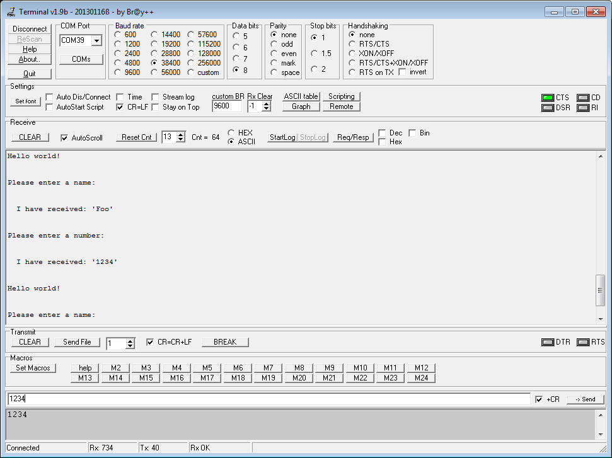The image size is (612, 458).
Task: Toggle the DTR line indicator
Action: [x=548, y=342]
